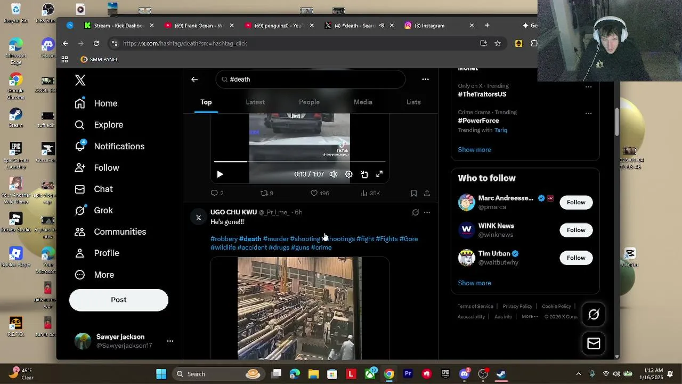
Task: Open #TheTraitorsUS trending topic
Action: coord(482,94)
